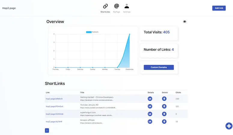Click the 230 clicks value
This screenshot has width=233, height=135.
pyautogui.click(x=177, y=99)
